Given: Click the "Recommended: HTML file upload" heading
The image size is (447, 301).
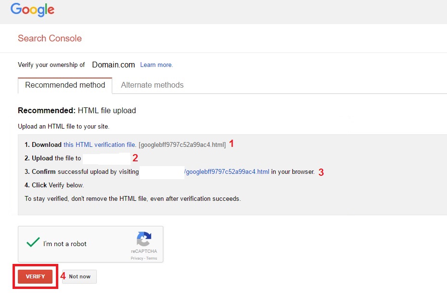Looking at the screenshot, I should [x=77, y=111].
